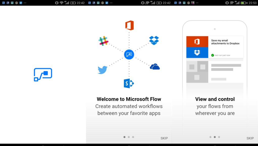Screen dimensions: 258x146
Task: Tap SKIP on the View and control page
Action: click(x=250, y=138)
